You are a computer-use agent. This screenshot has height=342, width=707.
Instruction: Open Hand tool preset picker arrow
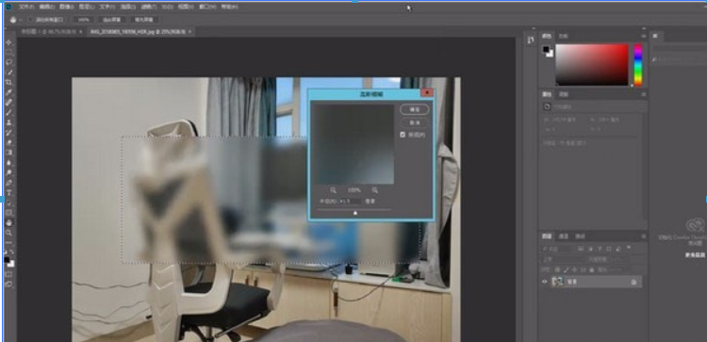[x=21, y=20]
